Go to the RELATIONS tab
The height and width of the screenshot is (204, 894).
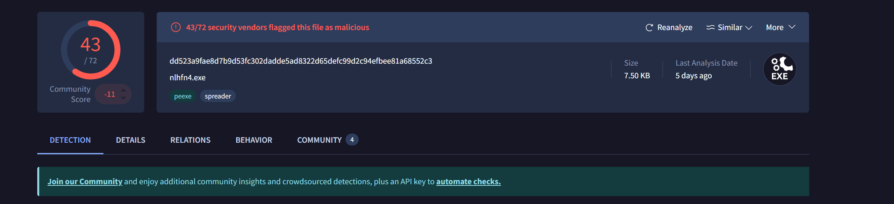(190, 140)
